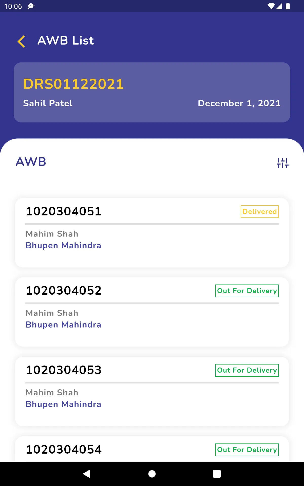
Task: Tap the Android recents square button
Action: point(217,474)
